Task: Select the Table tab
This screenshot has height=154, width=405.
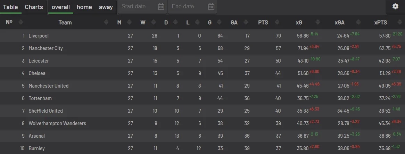Action: point(10,7)
